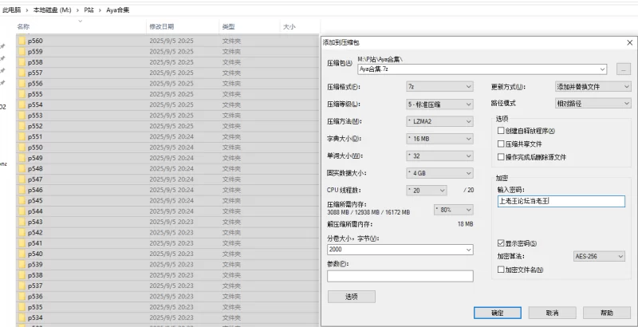This screenshot has width=638, height=327.
Task: Select the p535 folder icon
Action: (x=22, y=307)
